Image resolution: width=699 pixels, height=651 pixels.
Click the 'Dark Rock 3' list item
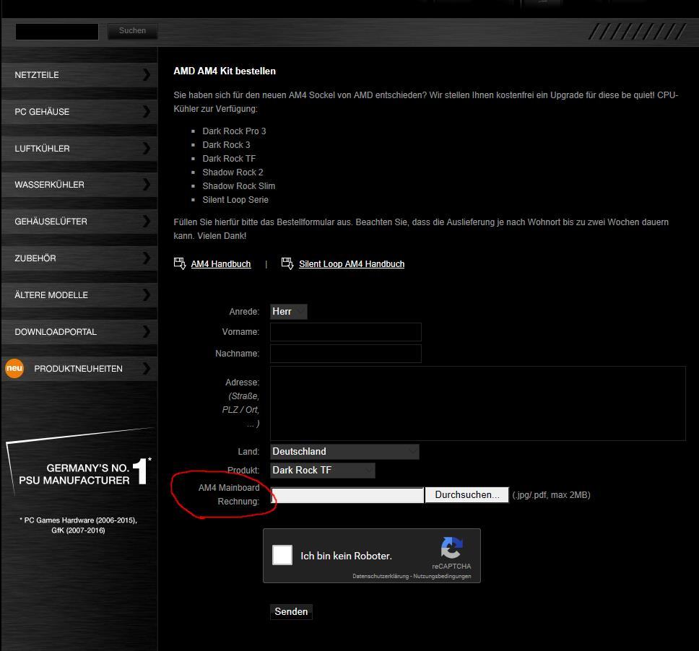(x=226, y=145)
